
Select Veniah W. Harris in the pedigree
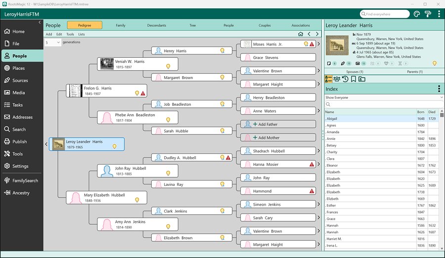[137, 64]
